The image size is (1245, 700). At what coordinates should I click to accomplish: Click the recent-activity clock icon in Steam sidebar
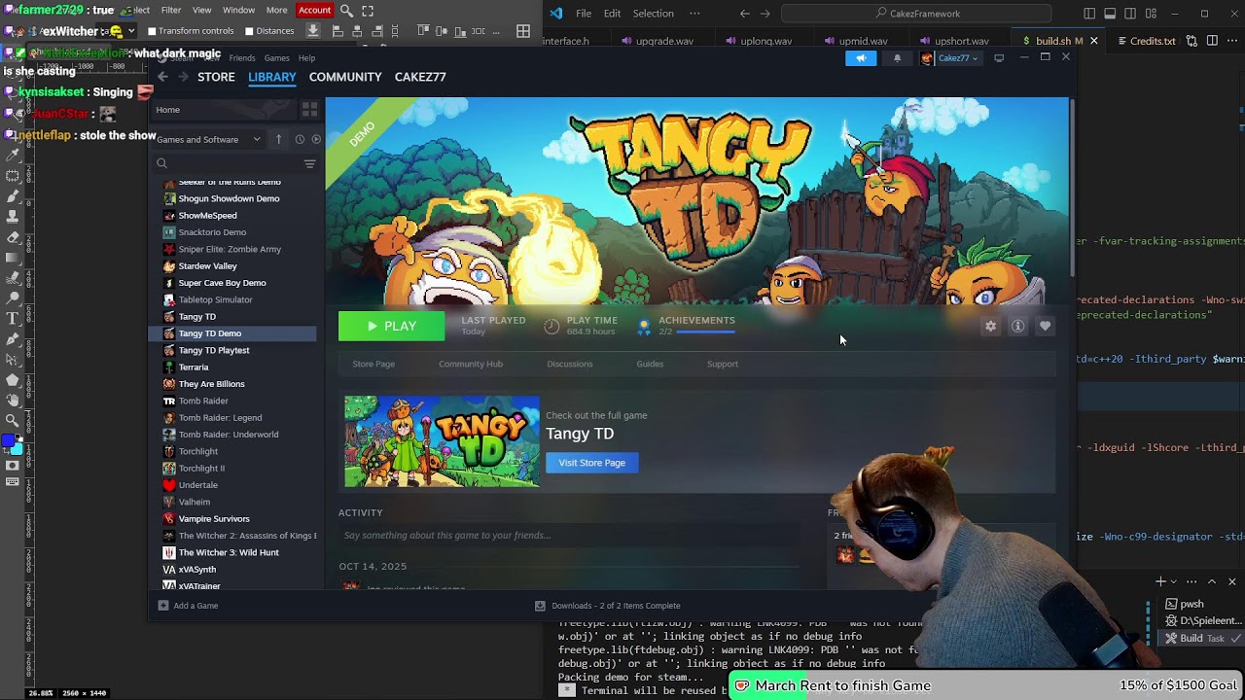click(x=300, y=139)
